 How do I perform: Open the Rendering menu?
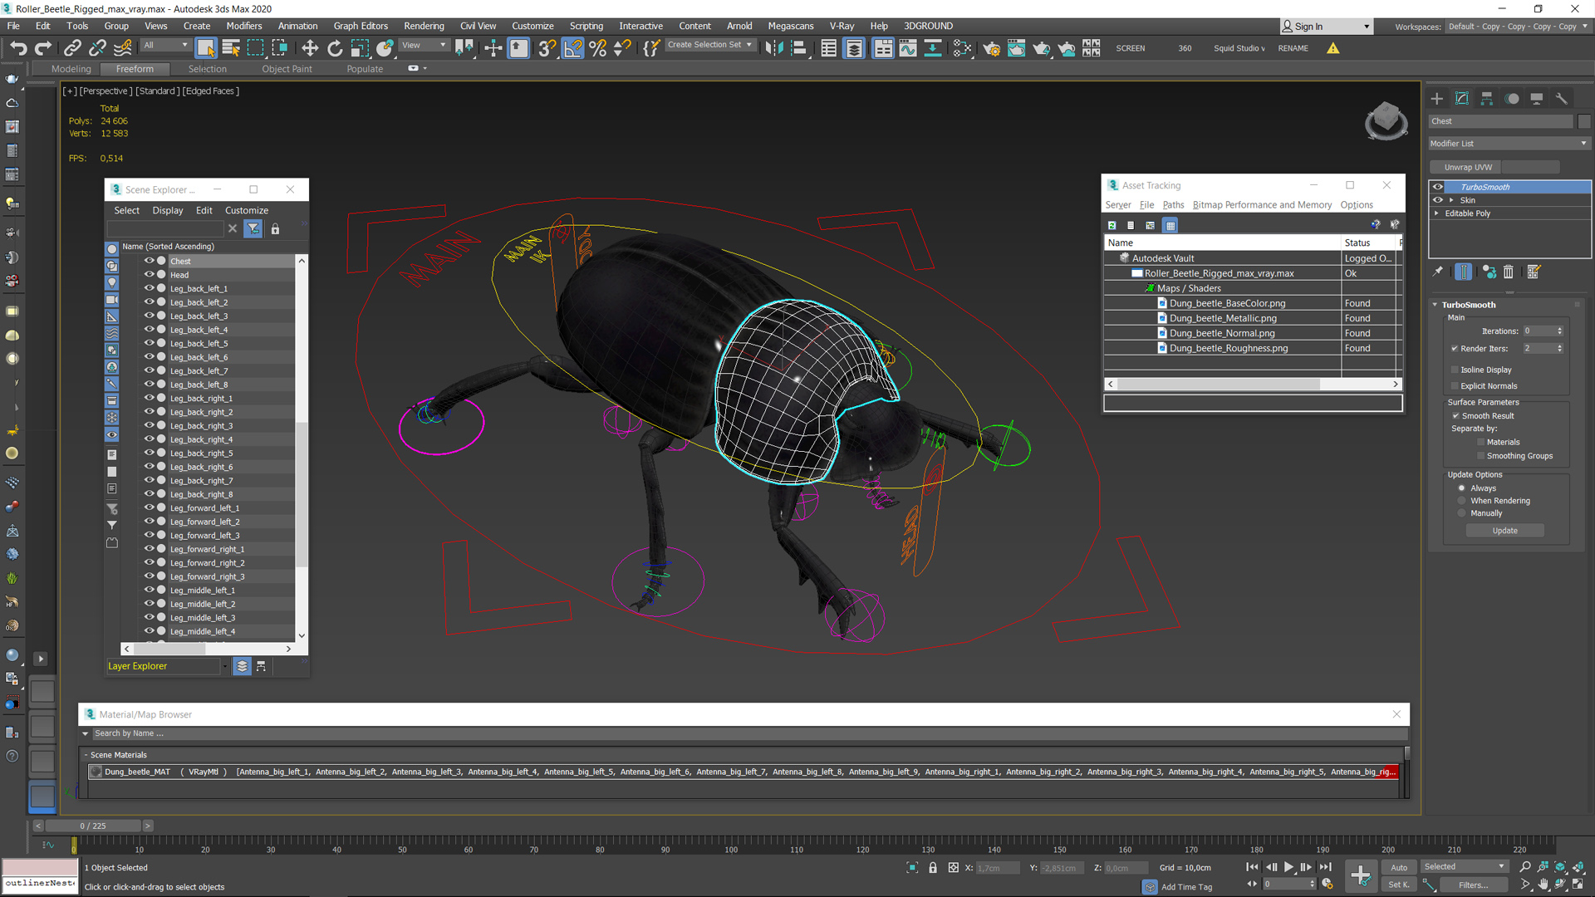[x=424, y=26]
